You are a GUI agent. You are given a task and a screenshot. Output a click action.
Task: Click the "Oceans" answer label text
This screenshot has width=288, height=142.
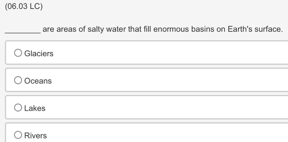(38, 81)
